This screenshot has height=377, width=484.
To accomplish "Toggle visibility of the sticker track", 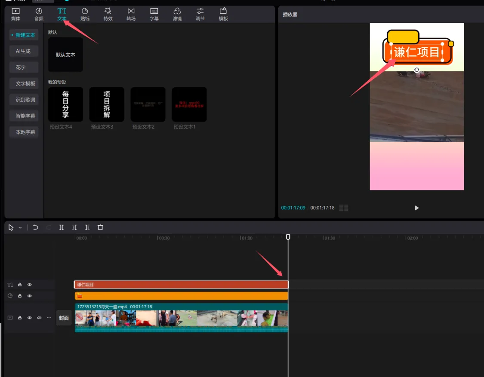I will (x=30, y=296).
